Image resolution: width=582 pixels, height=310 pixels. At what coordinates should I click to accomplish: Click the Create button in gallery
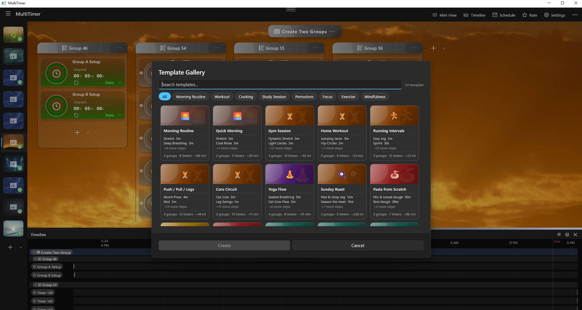click(224, 245)
